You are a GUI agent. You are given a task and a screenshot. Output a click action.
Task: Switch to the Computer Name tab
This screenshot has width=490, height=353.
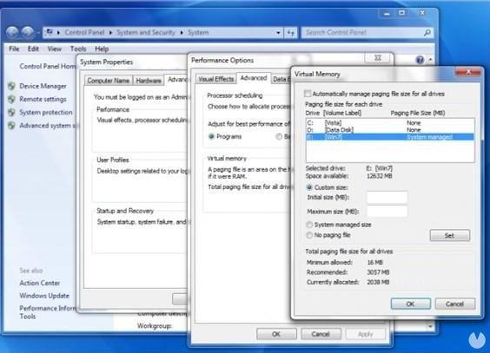(109, 81)
